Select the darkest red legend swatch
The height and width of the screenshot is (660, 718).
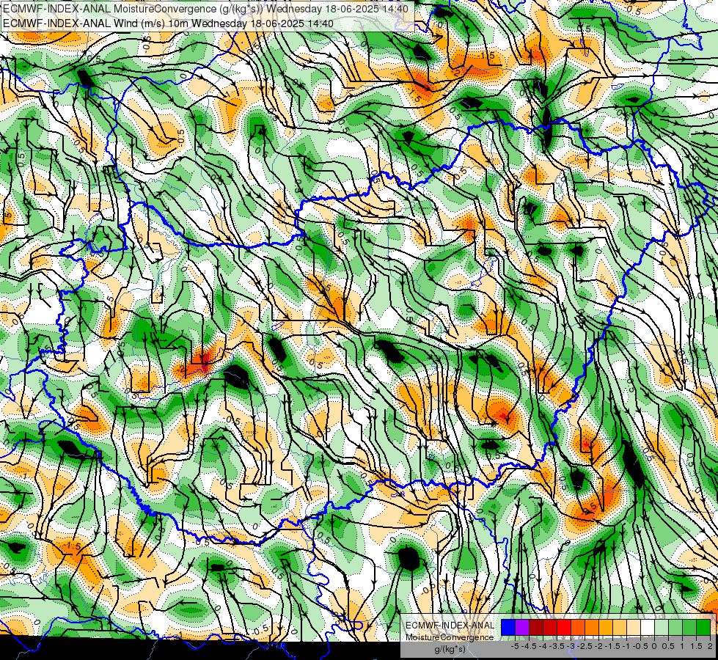click(x=536, y=627)
